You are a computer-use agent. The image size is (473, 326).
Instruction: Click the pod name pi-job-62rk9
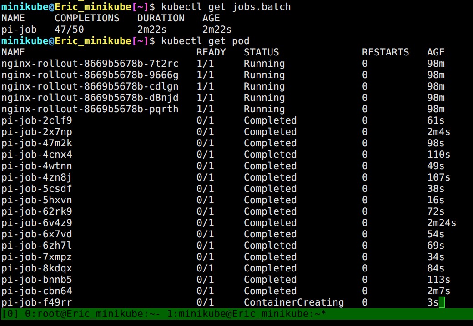coord(37,211)
